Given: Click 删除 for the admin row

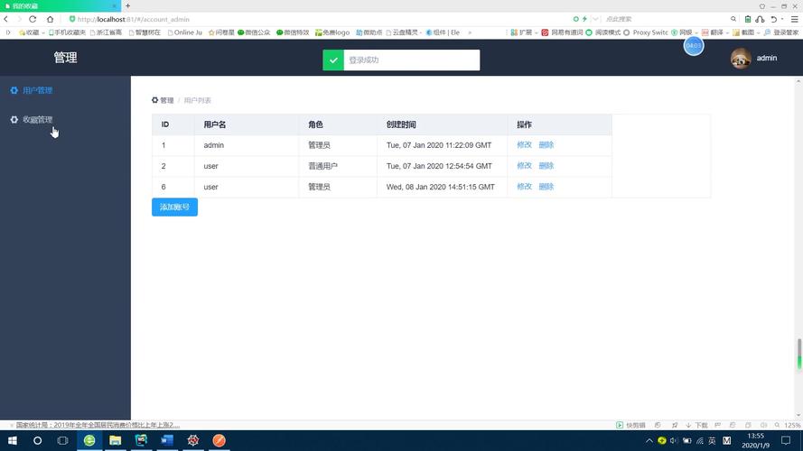Looking at the screenshot, I should [546, 144].
